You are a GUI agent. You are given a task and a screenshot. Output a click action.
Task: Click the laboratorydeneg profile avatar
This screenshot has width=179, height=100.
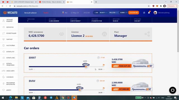click(x=155, y=12)
